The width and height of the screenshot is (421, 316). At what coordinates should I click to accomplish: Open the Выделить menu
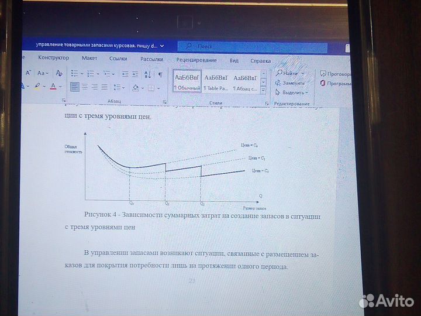point(292,92)
